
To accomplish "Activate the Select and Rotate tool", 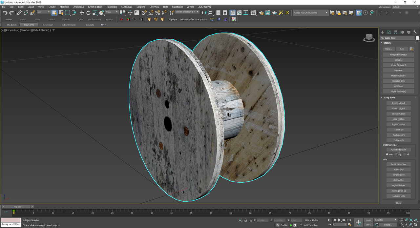I will point(88,13).
